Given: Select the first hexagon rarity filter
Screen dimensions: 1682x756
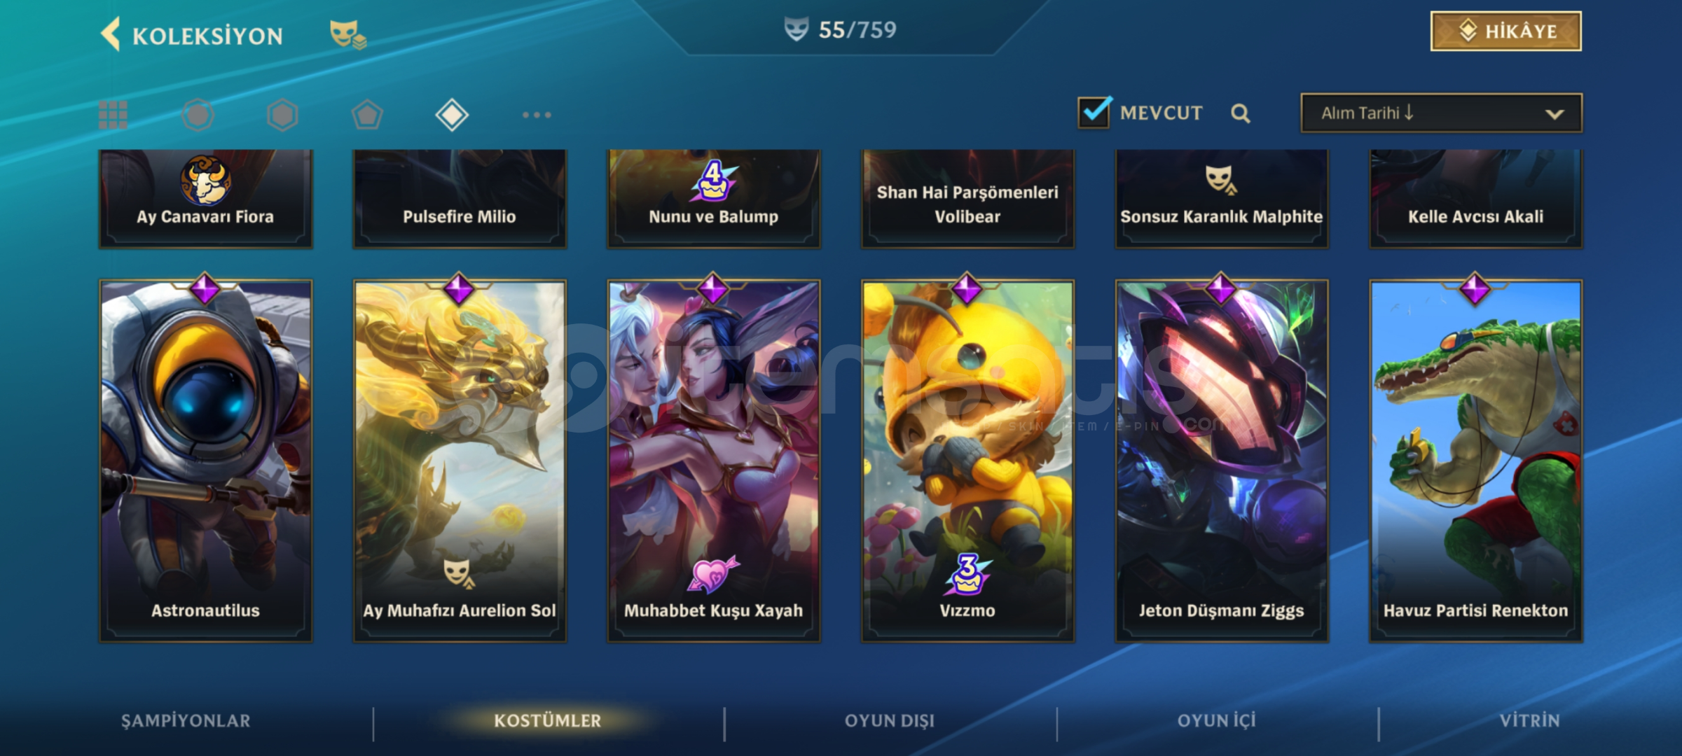Looking at the screenshot, I should (x=198, y=115).
